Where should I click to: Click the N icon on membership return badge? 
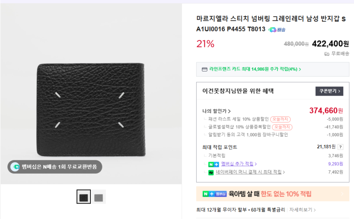15,167
